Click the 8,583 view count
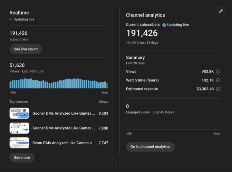The image size is (232, 172). click(103, 113)
